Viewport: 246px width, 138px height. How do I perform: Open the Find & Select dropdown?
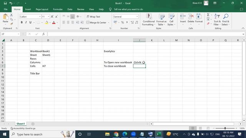(226, 20)
